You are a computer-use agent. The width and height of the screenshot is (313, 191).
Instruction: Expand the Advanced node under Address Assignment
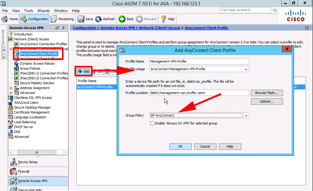pos(11,93)
